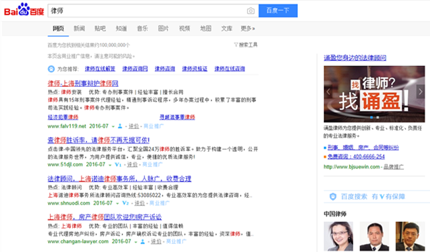This screenshot has width=430, height=252.
Task: Click the user icon beside www.falv119.net
Action: (120, 126)
